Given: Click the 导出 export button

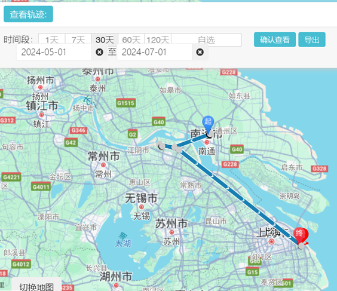Looking at the screenshot, I should [x=312, y=39].
